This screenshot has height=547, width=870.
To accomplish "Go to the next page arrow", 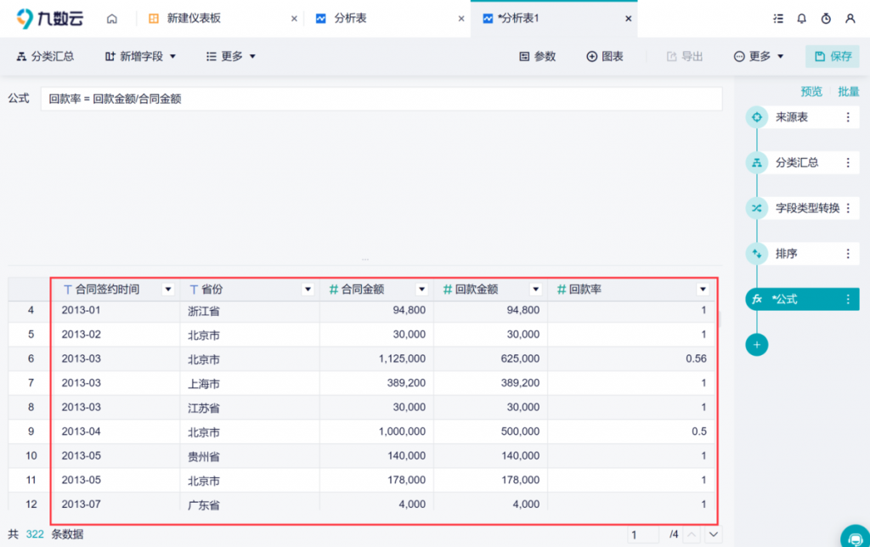I will (714, 535).
